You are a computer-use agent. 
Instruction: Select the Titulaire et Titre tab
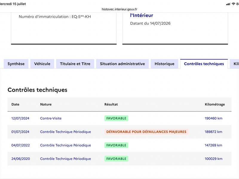tap(75, 64)
